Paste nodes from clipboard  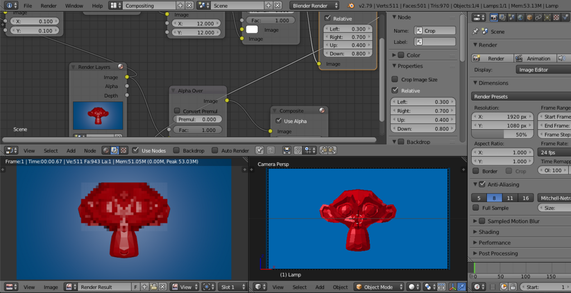coord(332,150)
